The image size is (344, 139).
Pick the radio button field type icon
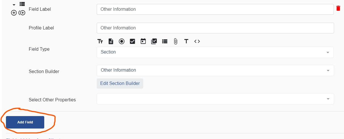tap(122, 41)
